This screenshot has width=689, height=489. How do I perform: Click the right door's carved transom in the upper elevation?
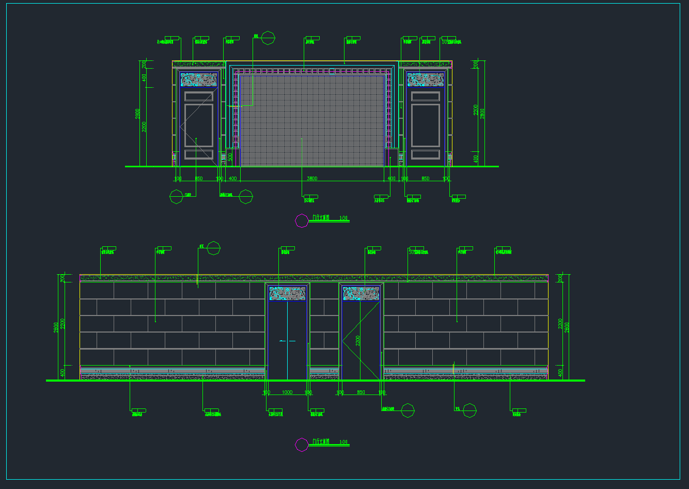coord(426,80)
